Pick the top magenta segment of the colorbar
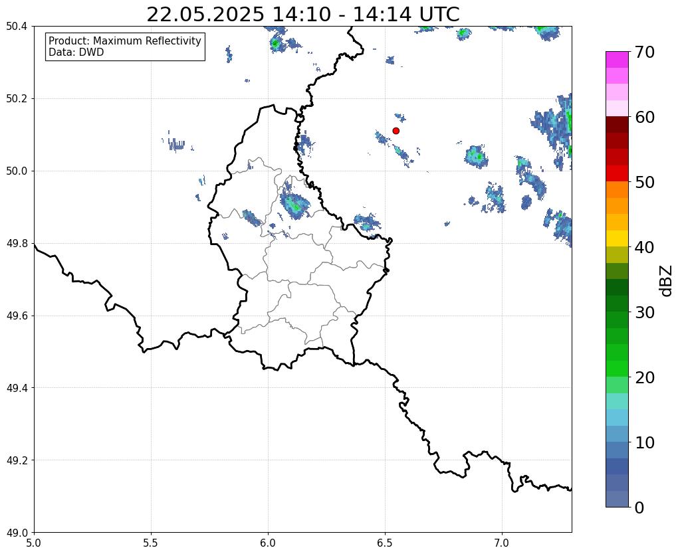This screenshot has width=680, height=554. click(617, 59)
